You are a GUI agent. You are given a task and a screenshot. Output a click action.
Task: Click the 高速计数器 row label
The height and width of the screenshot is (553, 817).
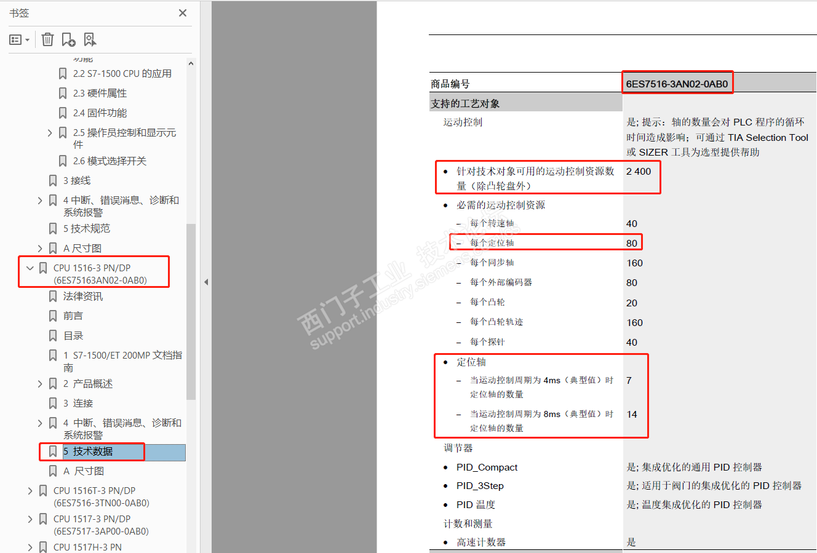point(481,542)
